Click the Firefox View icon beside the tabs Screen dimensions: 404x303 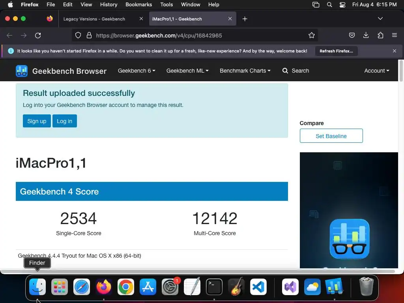50,19
